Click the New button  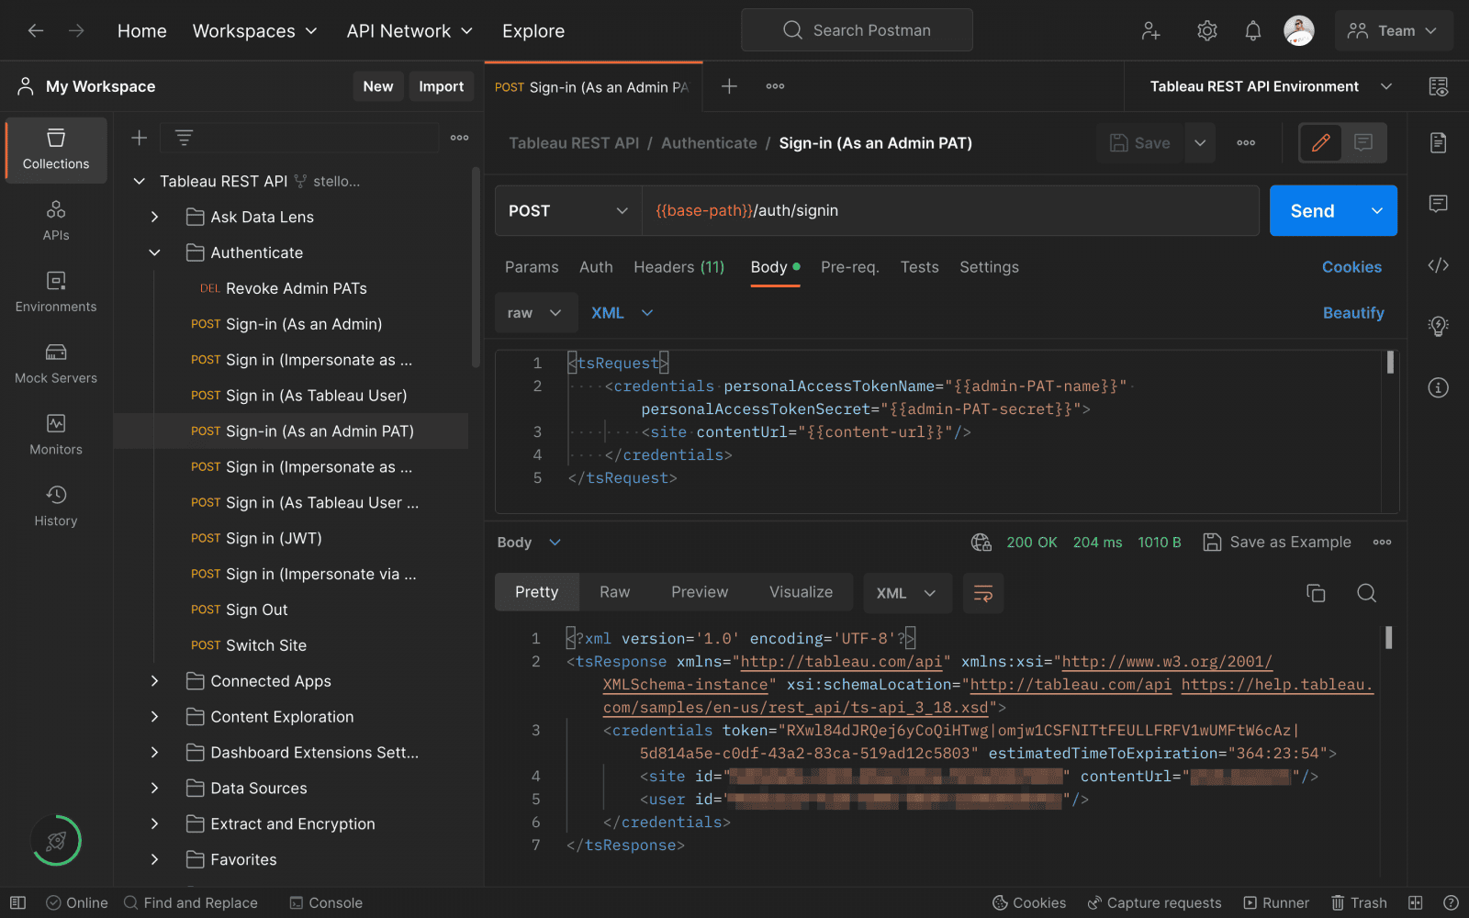[x=378, y=86]
